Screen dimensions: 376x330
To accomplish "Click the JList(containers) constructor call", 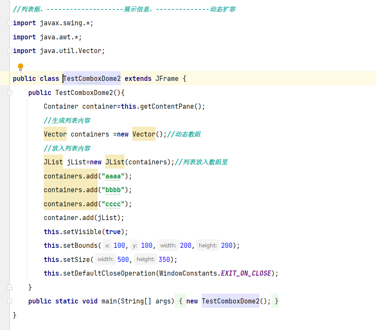I will [x=138, y=162].
